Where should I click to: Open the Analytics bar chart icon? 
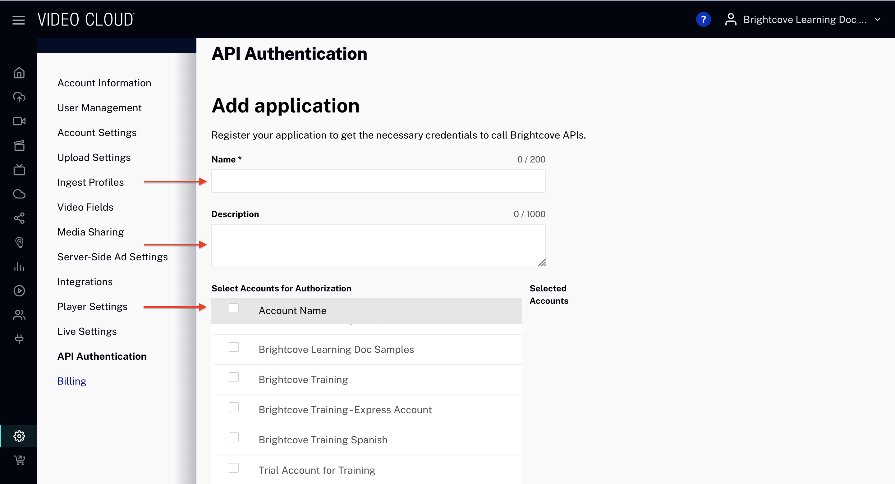[x=19, y=267]
